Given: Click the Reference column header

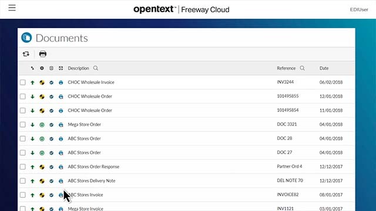Looking at the screenshot, I should [x=286, y=68].
